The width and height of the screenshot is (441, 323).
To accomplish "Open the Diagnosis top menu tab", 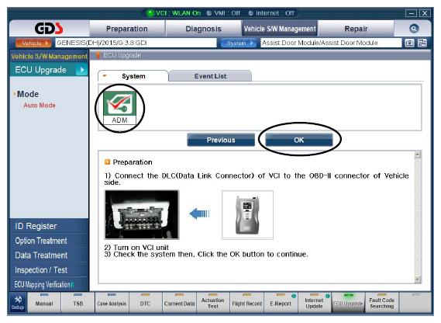I will (203, 29).
